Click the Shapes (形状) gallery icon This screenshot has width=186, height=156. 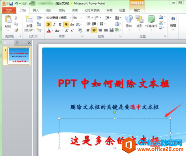(x=129, y=19)
